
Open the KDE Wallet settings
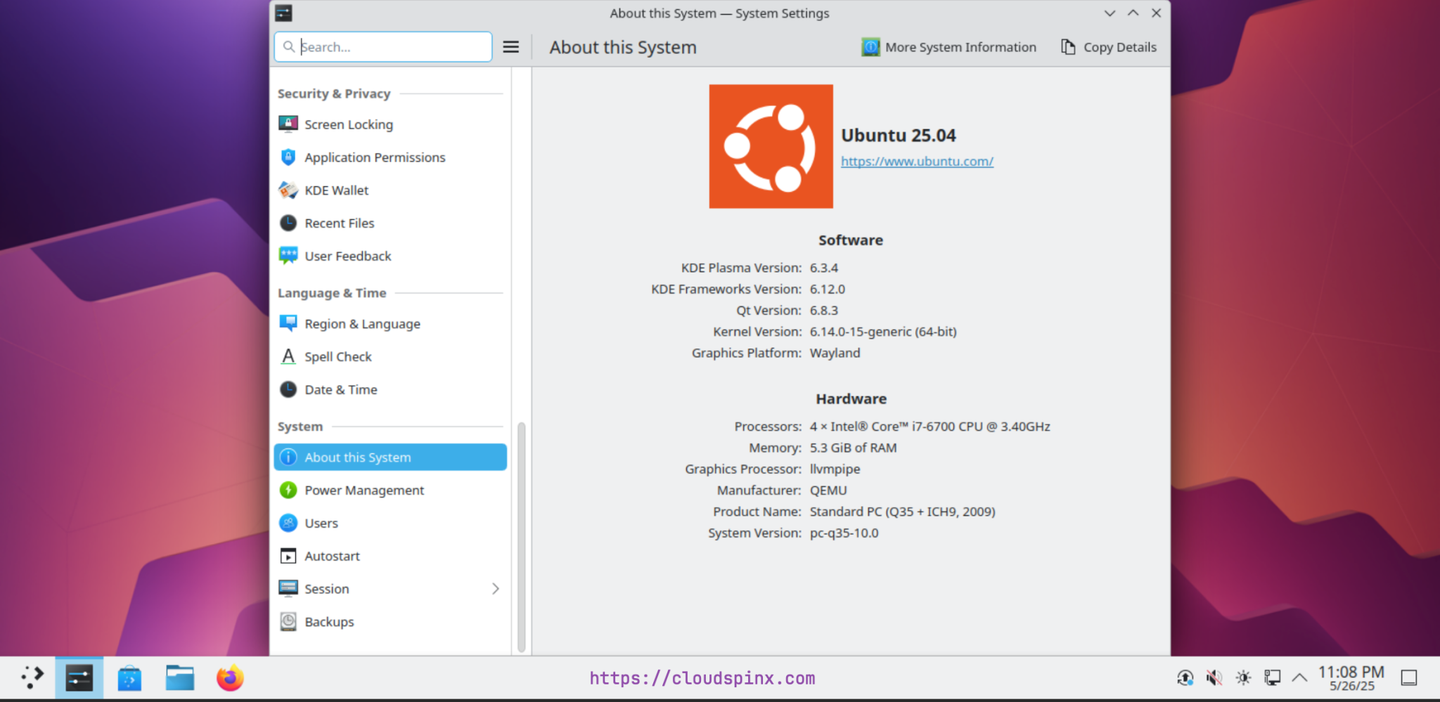point(336,190)
